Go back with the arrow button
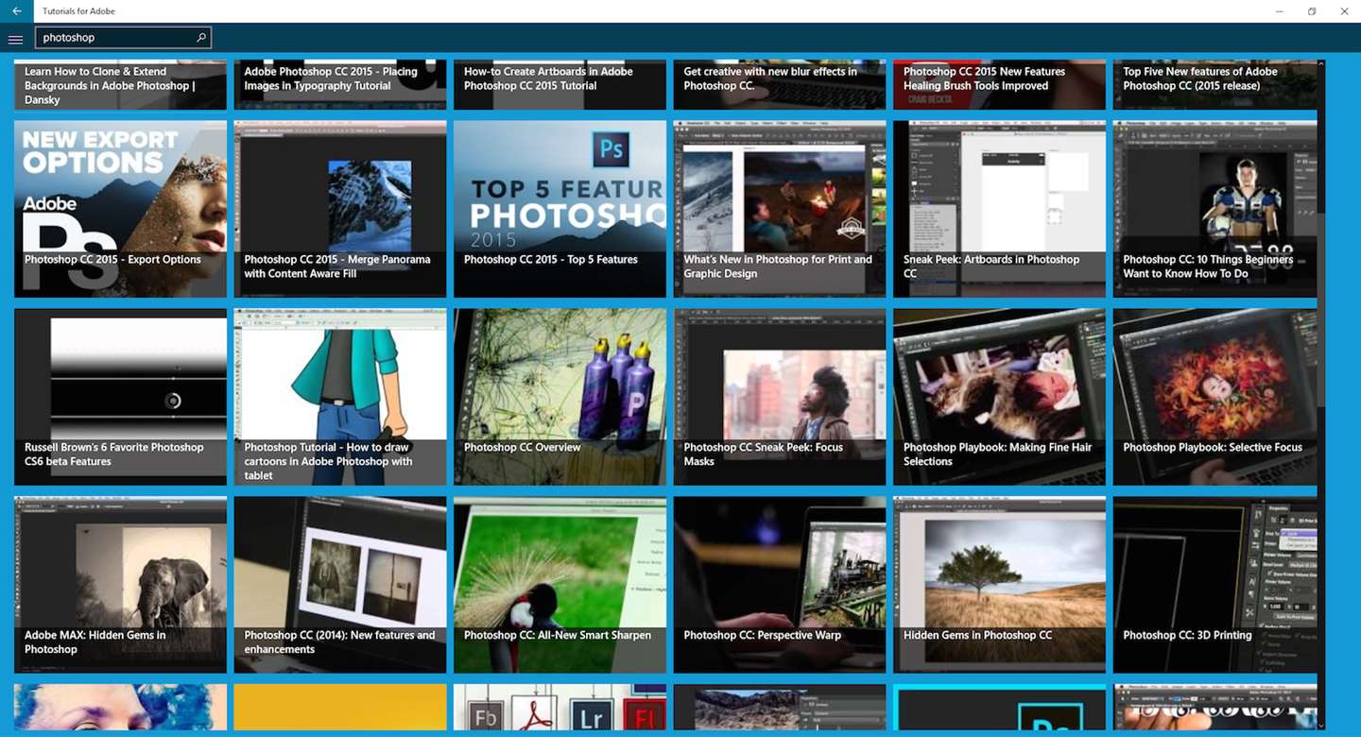This screenshot has height=737, width=1361. coord(16,11)
